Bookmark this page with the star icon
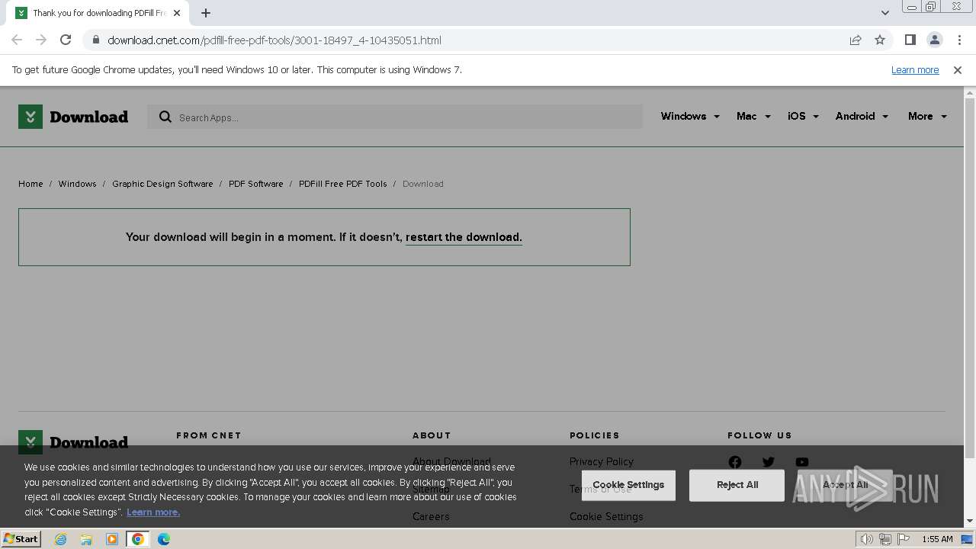 tap(880, 40)
